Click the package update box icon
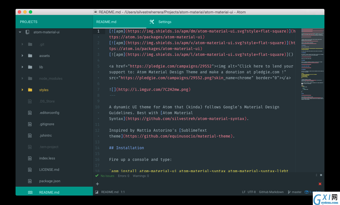The width and height of the screenshot is (340, 205). [x=306, y=192]
